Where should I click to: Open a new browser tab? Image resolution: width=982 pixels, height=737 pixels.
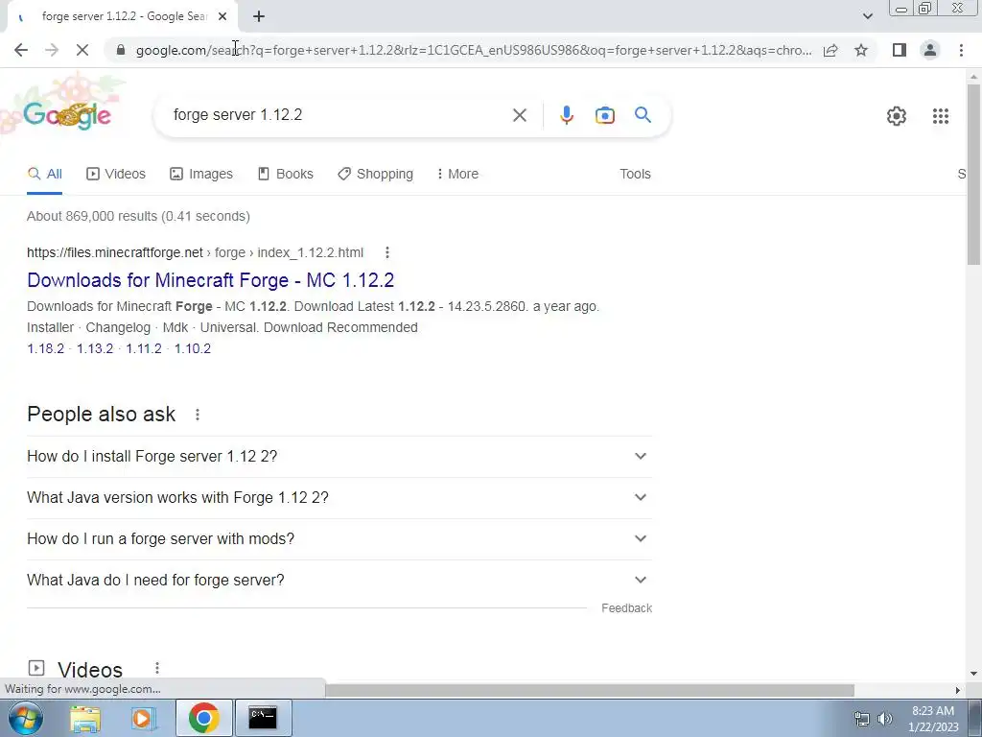coord(259,17)
